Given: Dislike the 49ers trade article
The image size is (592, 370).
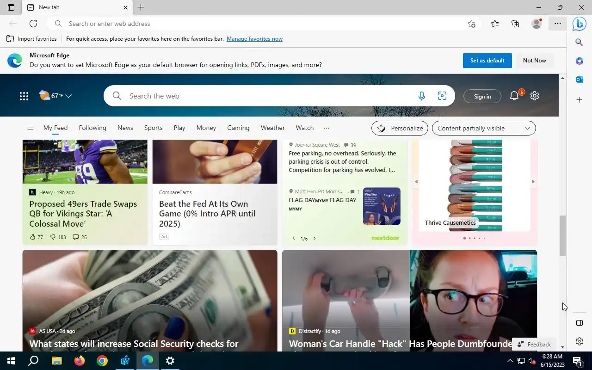Looking at the screenshot, I should coord(58,237).
